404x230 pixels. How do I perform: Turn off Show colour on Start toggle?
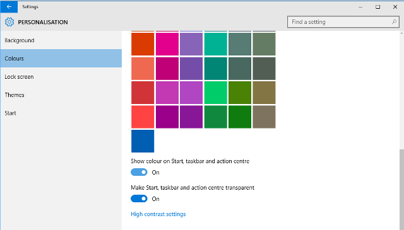click(x=139, y=172)
